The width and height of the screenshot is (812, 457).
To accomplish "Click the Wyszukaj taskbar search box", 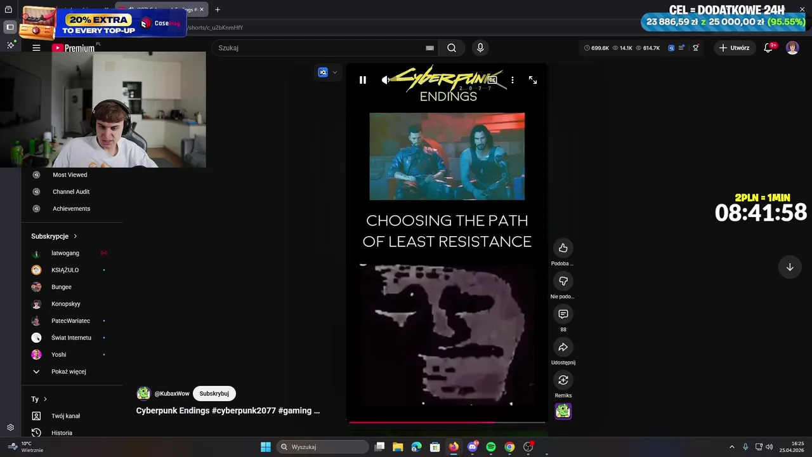I will [323, 447].
